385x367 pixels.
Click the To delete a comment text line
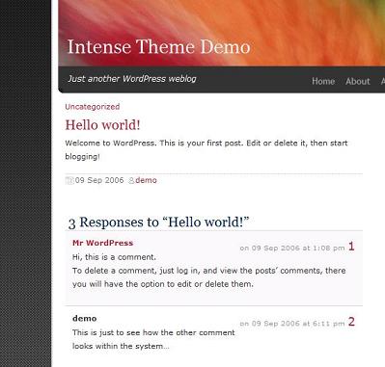(209, 271)
